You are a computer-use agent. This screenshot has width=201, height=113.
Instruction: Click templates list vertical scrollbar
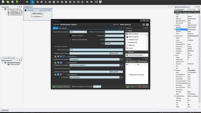coord(147,41)
